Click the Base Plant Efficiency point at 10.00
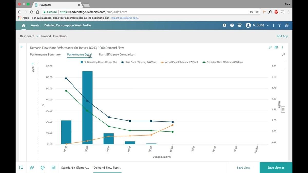308x173 pixels. [x=66, y=78]
